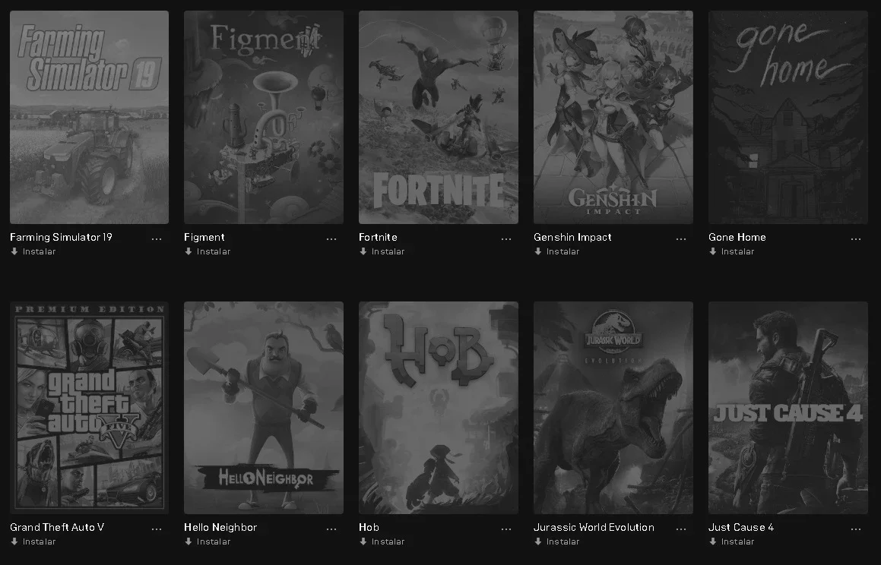Click Instalar under Grand Theft Auto V
The width and height of the screenshot is (881, 565).
pyautogui.click(x=33, y=541)
